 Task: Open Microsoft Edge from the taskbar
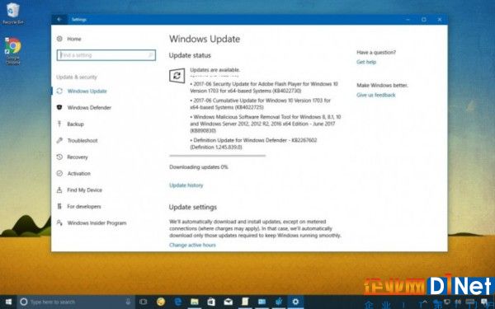pos(178,302)
